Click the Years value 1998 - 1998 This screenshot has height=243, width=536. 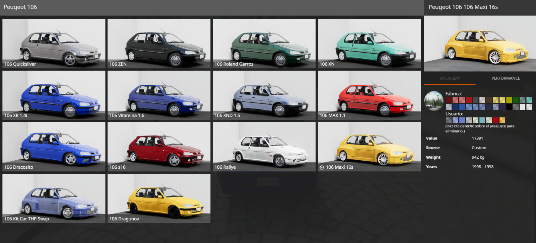click(x=483, y=167)
